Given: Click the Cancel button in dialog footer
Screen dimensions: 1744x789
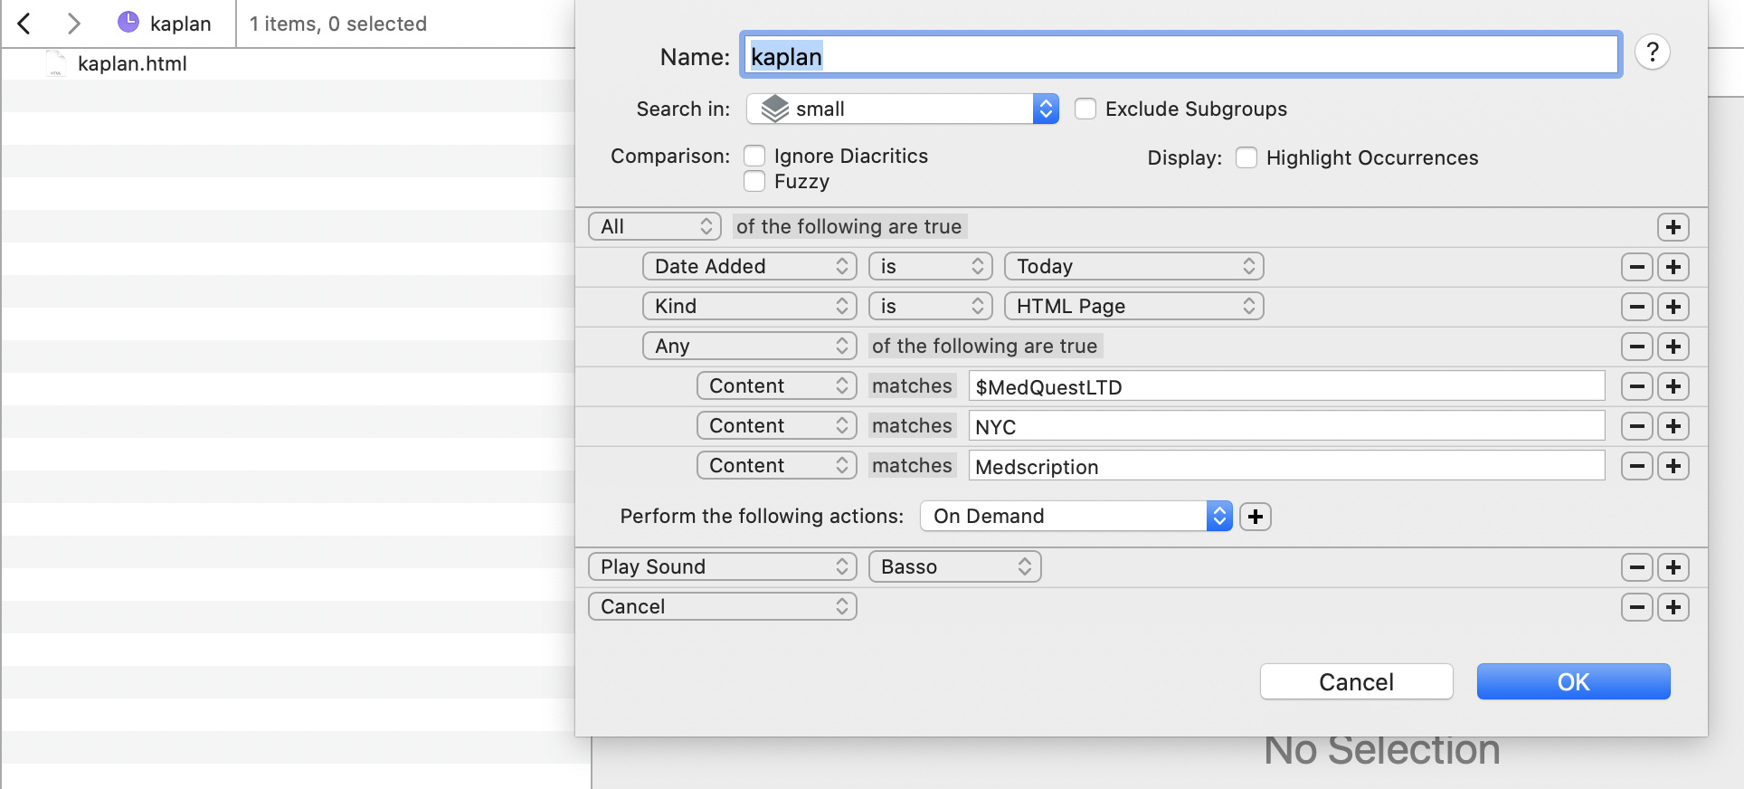Looking at the screenshot, I should (1356, 682).
